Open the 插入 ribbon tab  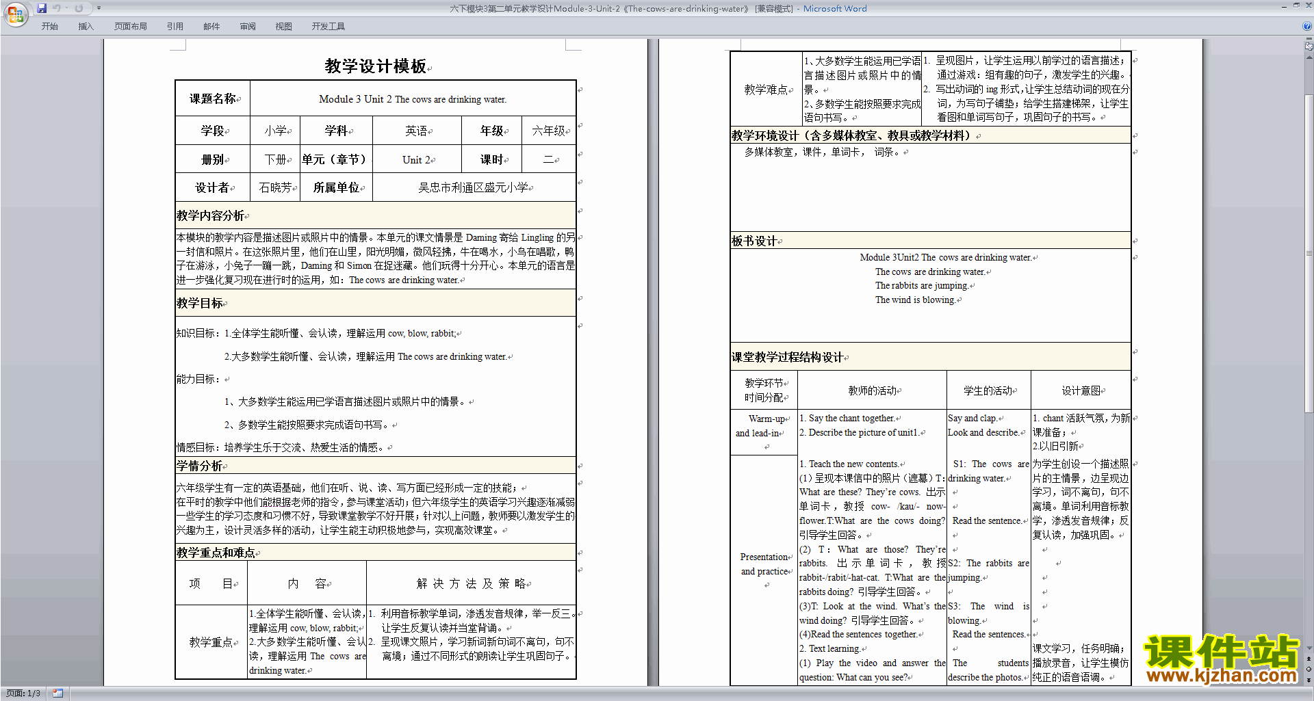[x=86, y=27]
